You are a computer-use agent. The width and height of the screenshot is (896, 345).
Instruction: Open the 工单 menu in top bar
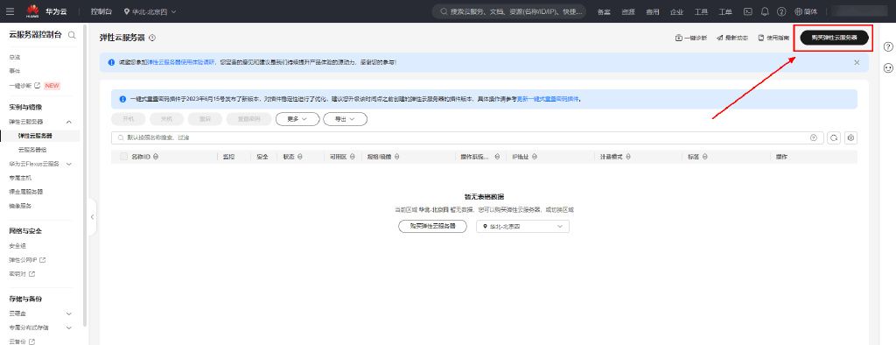tap(725, 11)
